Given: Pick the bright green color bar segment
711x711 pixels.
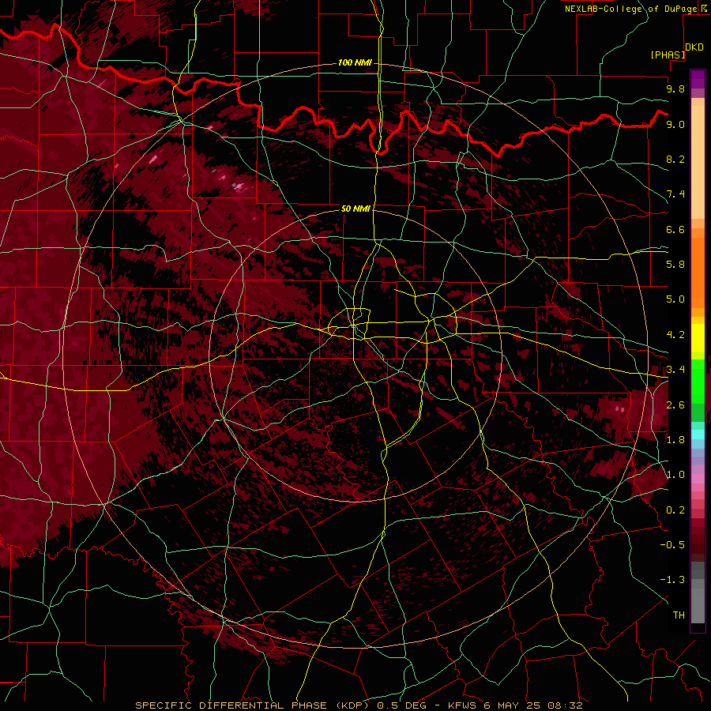Looking at the screenshot, I should point(698,382).
